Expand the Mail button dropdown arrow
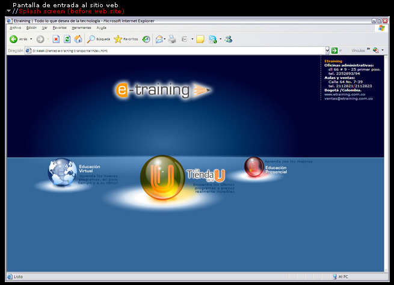The image size is (394, 285). (165, 39)
